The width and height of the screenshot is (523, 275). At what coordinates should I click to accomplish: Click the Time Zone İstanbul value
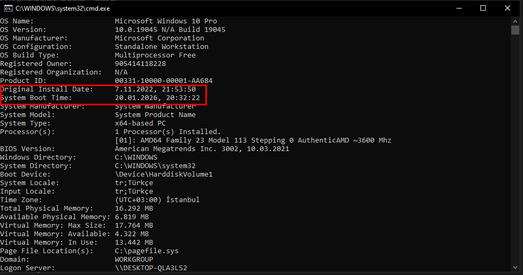tap(157, 199)
